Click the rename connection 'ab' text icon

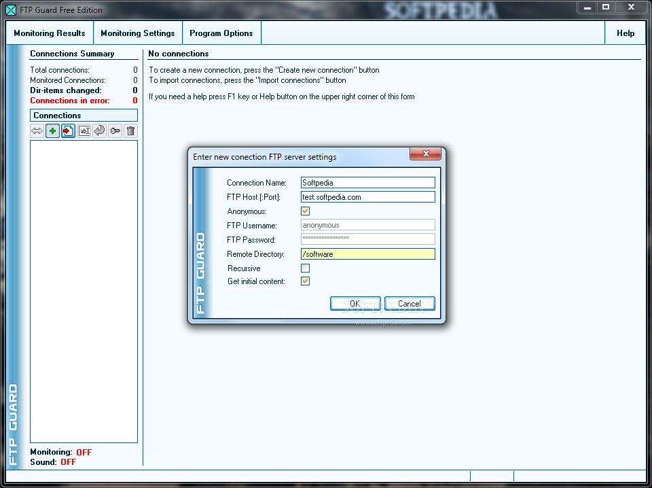84,131
